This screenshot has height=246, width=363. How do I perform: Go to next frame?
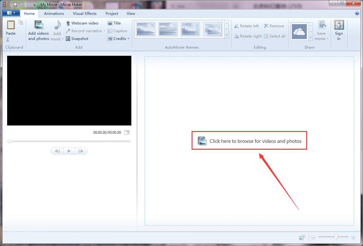pos(81,151)
